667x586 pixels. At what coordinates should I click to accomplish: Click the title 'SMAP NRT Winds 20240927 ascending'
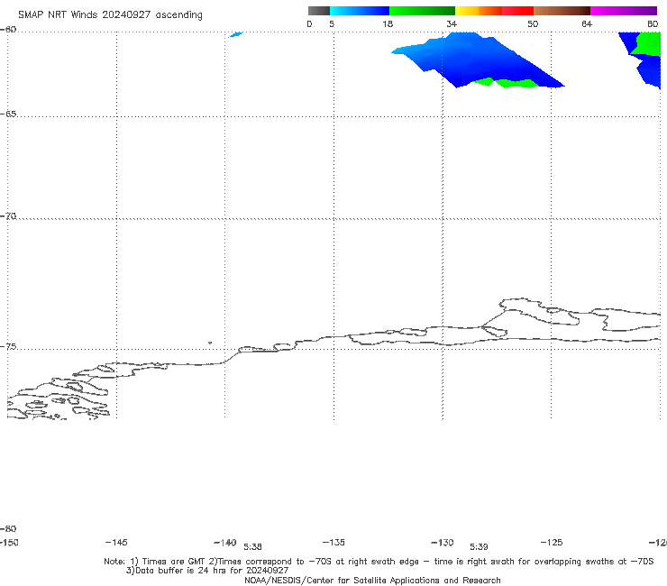click(110, 15)
